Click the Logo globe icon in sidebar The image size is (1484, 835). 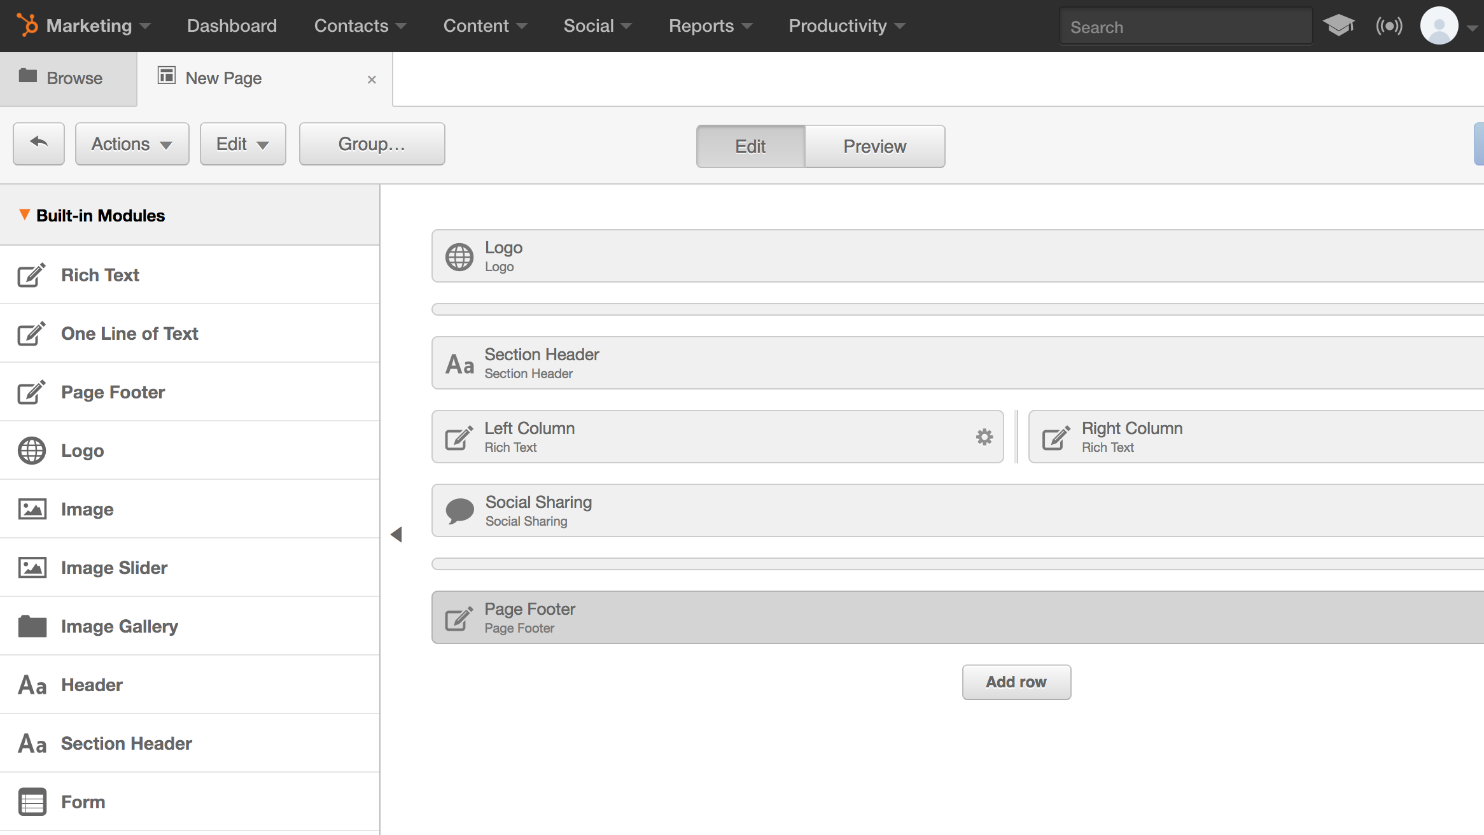[x=31, y=450]
